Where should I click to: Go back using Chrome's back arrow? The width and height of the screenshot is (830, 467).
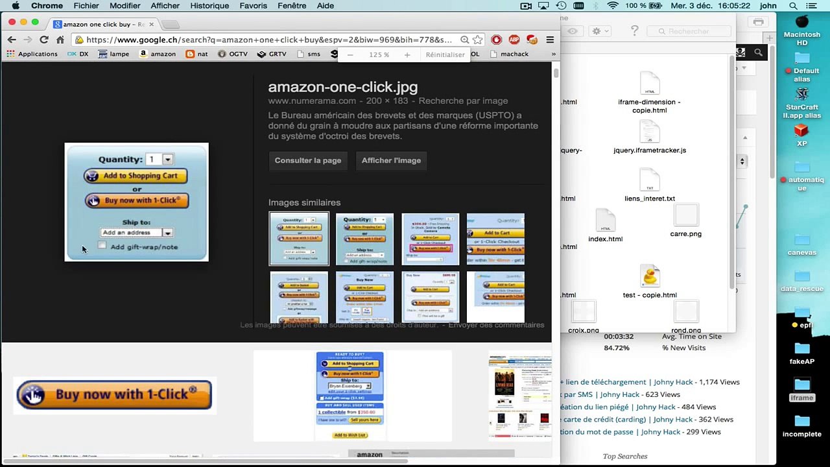click(12, 40)
